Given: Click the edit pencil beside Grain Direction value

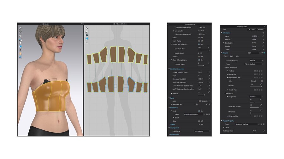Looking at the screenshot, I should (x=207, y=104).
